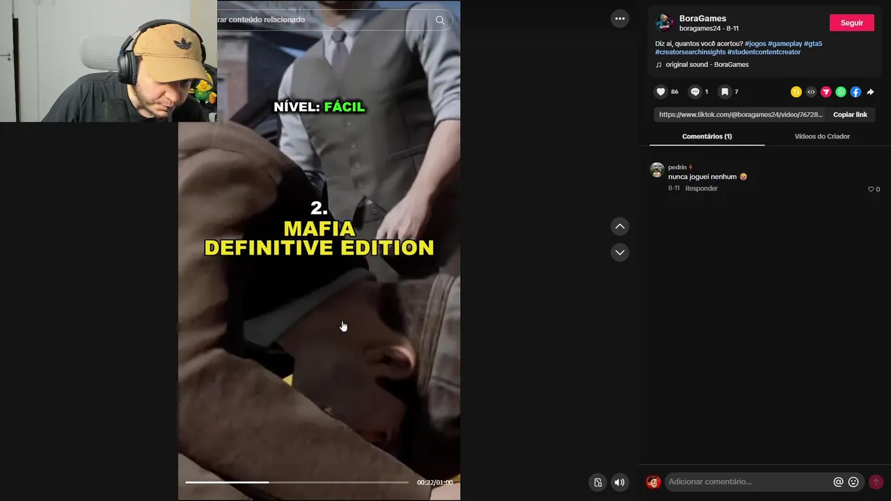Mute the video with speaker icon

tap(619, 482)
